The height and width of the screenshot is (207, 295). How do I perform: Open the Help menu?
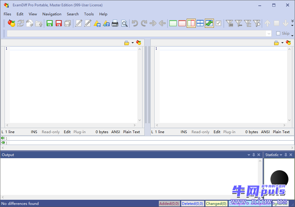(x=103, y=14)
